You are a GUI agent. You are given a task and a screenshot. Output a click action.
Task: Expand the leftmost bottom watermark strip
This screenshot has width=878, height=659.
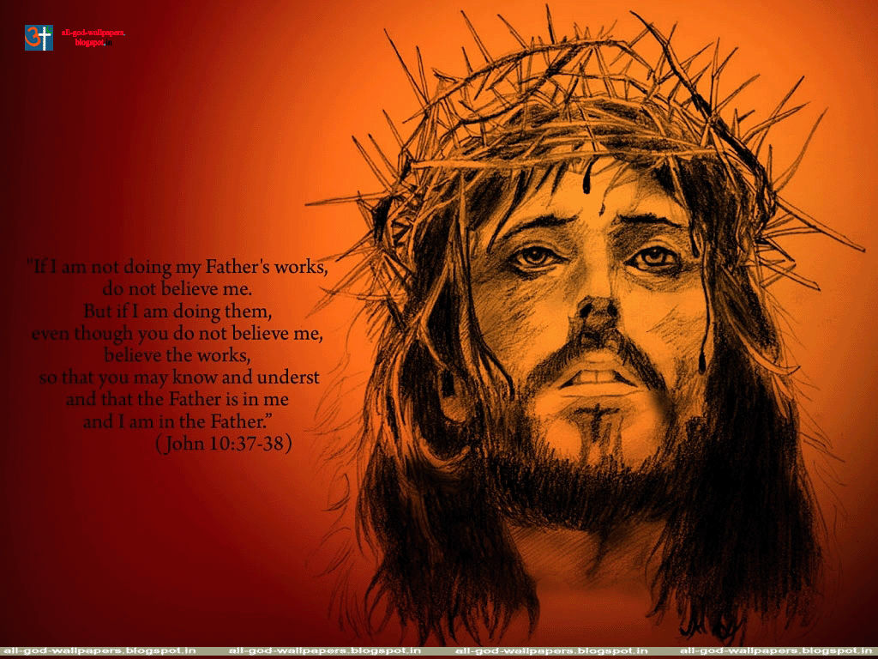pos(103,650)
